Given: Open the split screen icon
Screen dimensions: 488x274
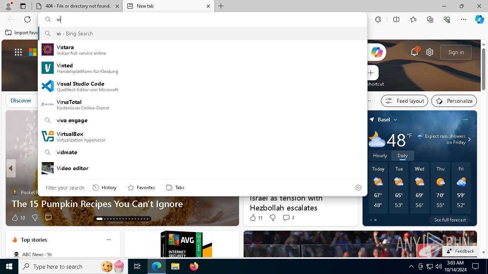Looking at the screenshot, I should [x=396, y=19].
